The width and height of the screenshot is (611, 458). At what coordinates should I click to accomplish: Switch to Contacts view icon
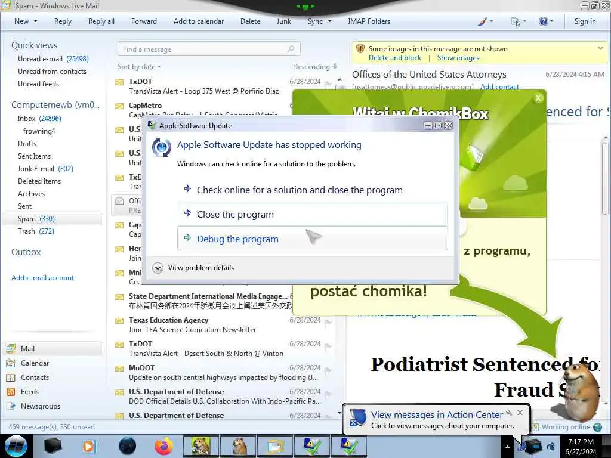(11, 377)
